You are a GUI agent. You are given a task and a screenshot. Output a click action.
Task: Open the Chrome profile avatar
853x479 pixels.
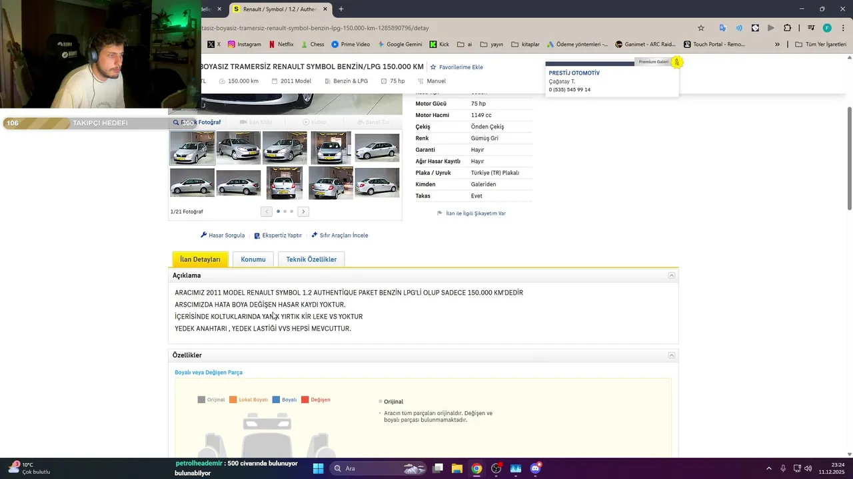pos(827,28)
